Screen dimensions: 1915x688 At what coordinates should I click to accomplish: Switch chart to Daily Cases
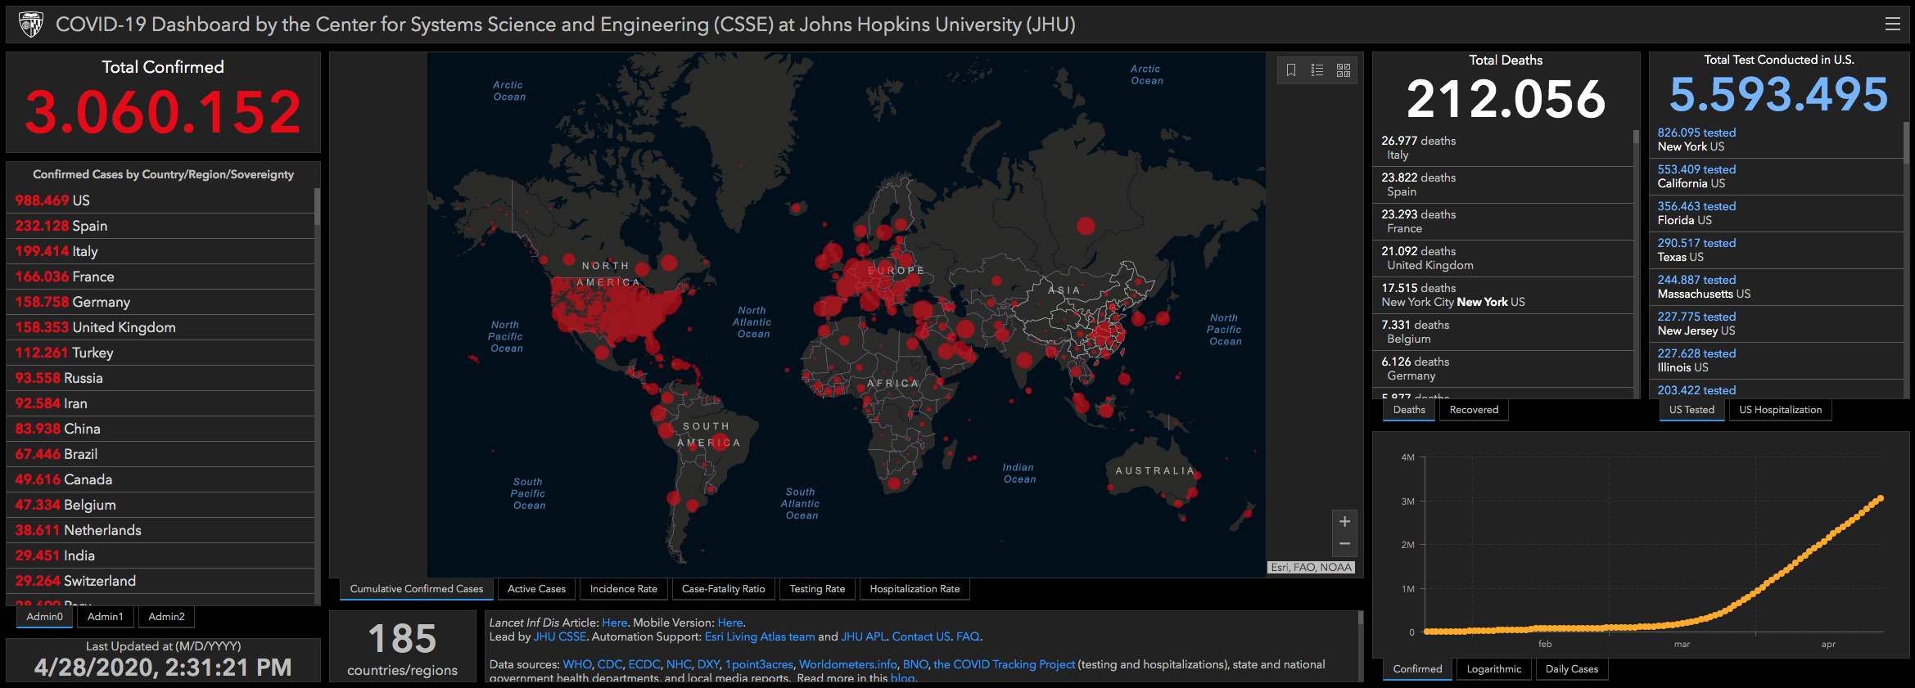[x=1572, y=669]
